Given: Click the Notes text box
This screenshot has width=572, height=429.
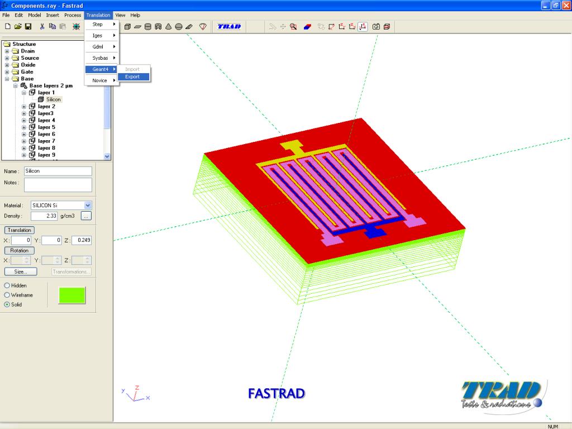Looking at the screenshot, I should [x=58, y=184].
